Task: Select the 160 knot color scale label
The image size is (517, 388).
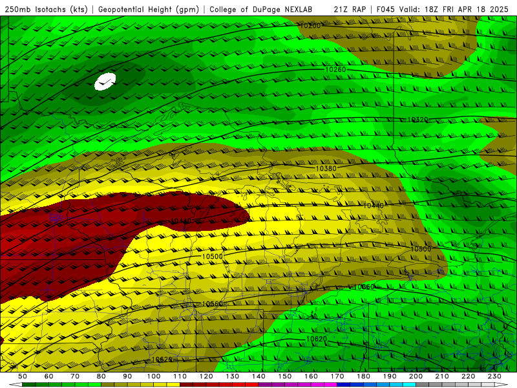Action: (x=311, y=376)
